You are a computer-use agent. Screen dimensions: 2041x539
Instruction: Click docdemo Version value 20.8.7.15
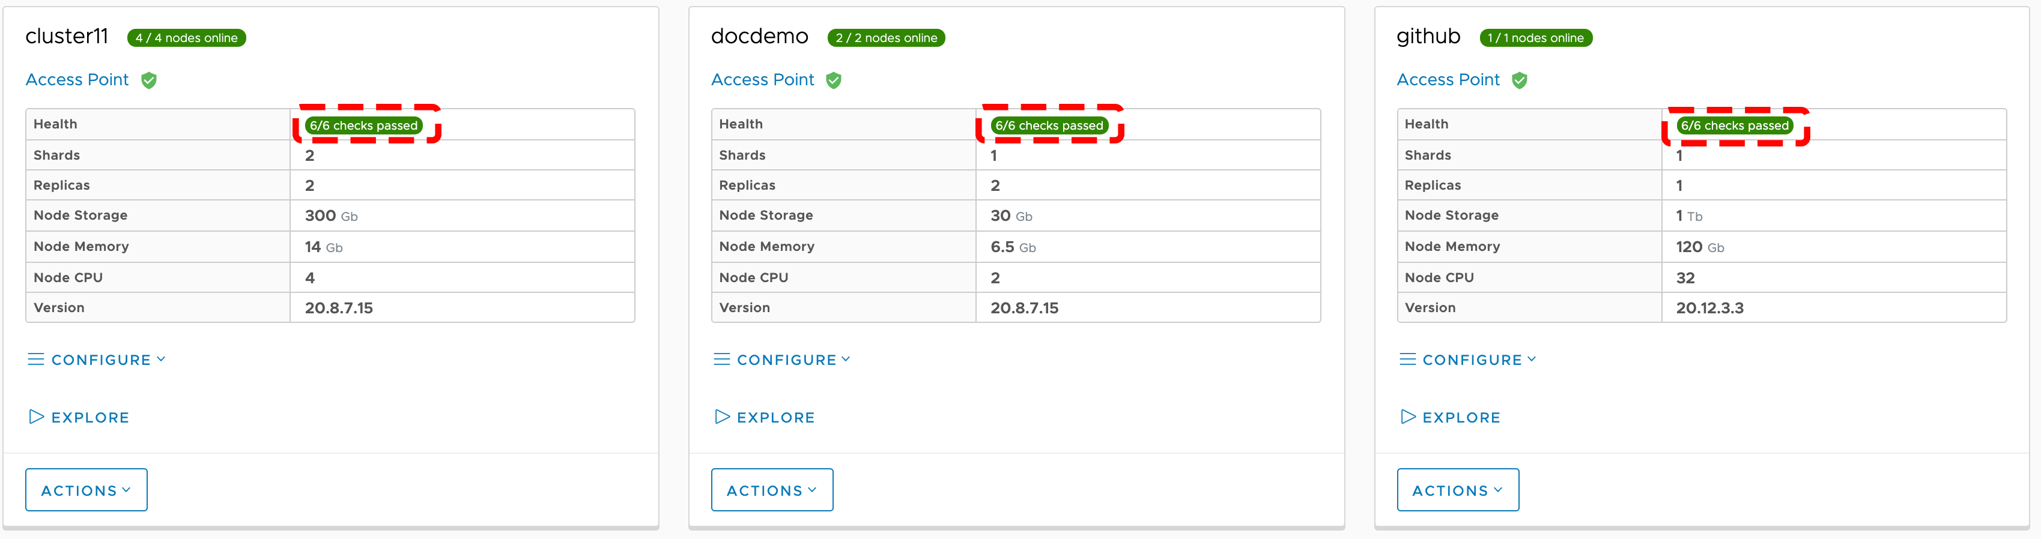click(x=1024, y=308)
